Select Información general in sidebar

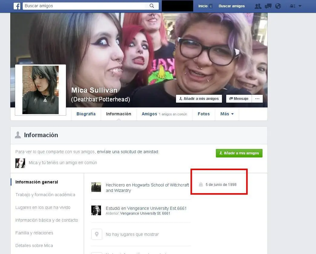click(37, 182)
